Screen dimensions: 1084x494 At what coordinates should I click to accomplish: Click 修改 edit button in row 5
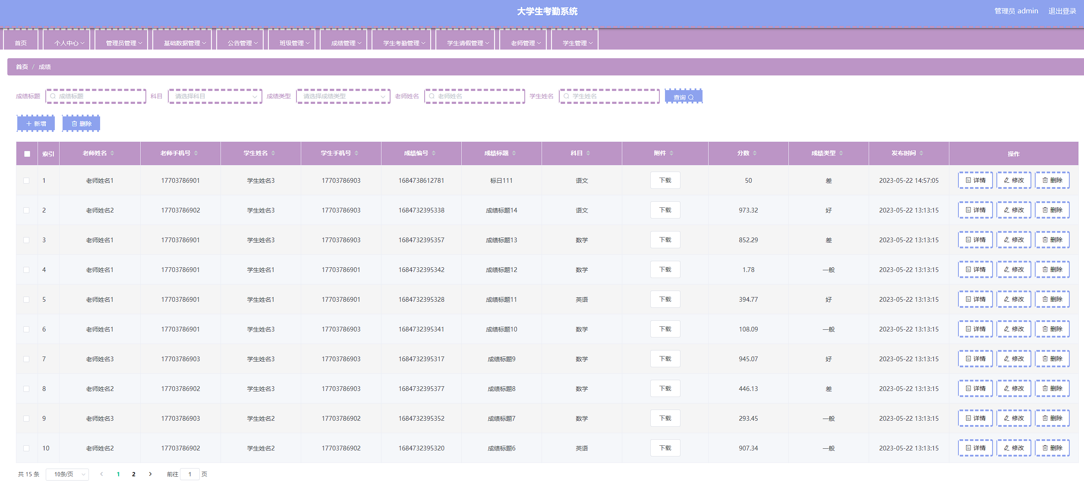(x=1014, y=300)
